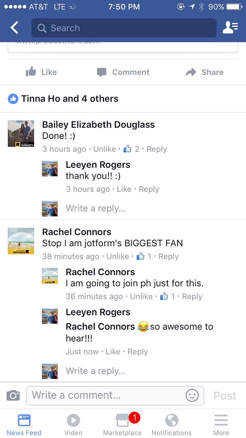Share the post using Share button
This screenshot has width=246, height=438.
pyautogui.click(x=205, y=72)
